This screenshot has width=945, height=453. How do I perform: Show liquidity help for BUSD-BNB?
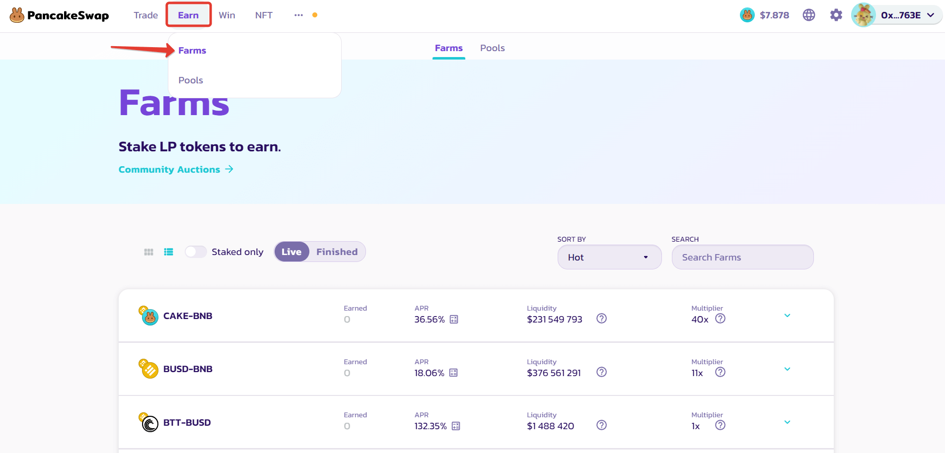click(x=601, y=372)
